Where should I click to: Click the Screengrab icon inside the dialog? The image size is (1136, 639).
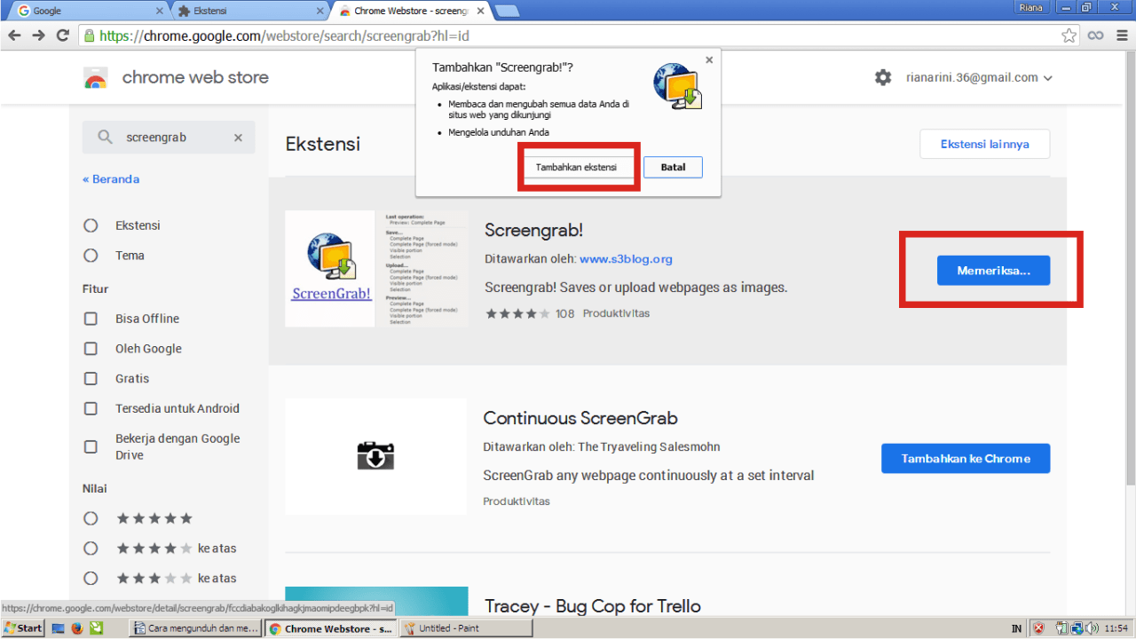click(678, 86)
